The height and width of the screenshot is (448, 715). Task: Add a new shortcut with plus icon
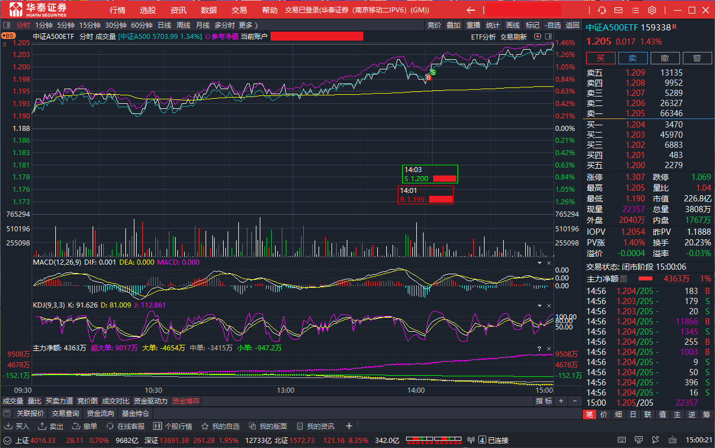(x=349, y=426)
